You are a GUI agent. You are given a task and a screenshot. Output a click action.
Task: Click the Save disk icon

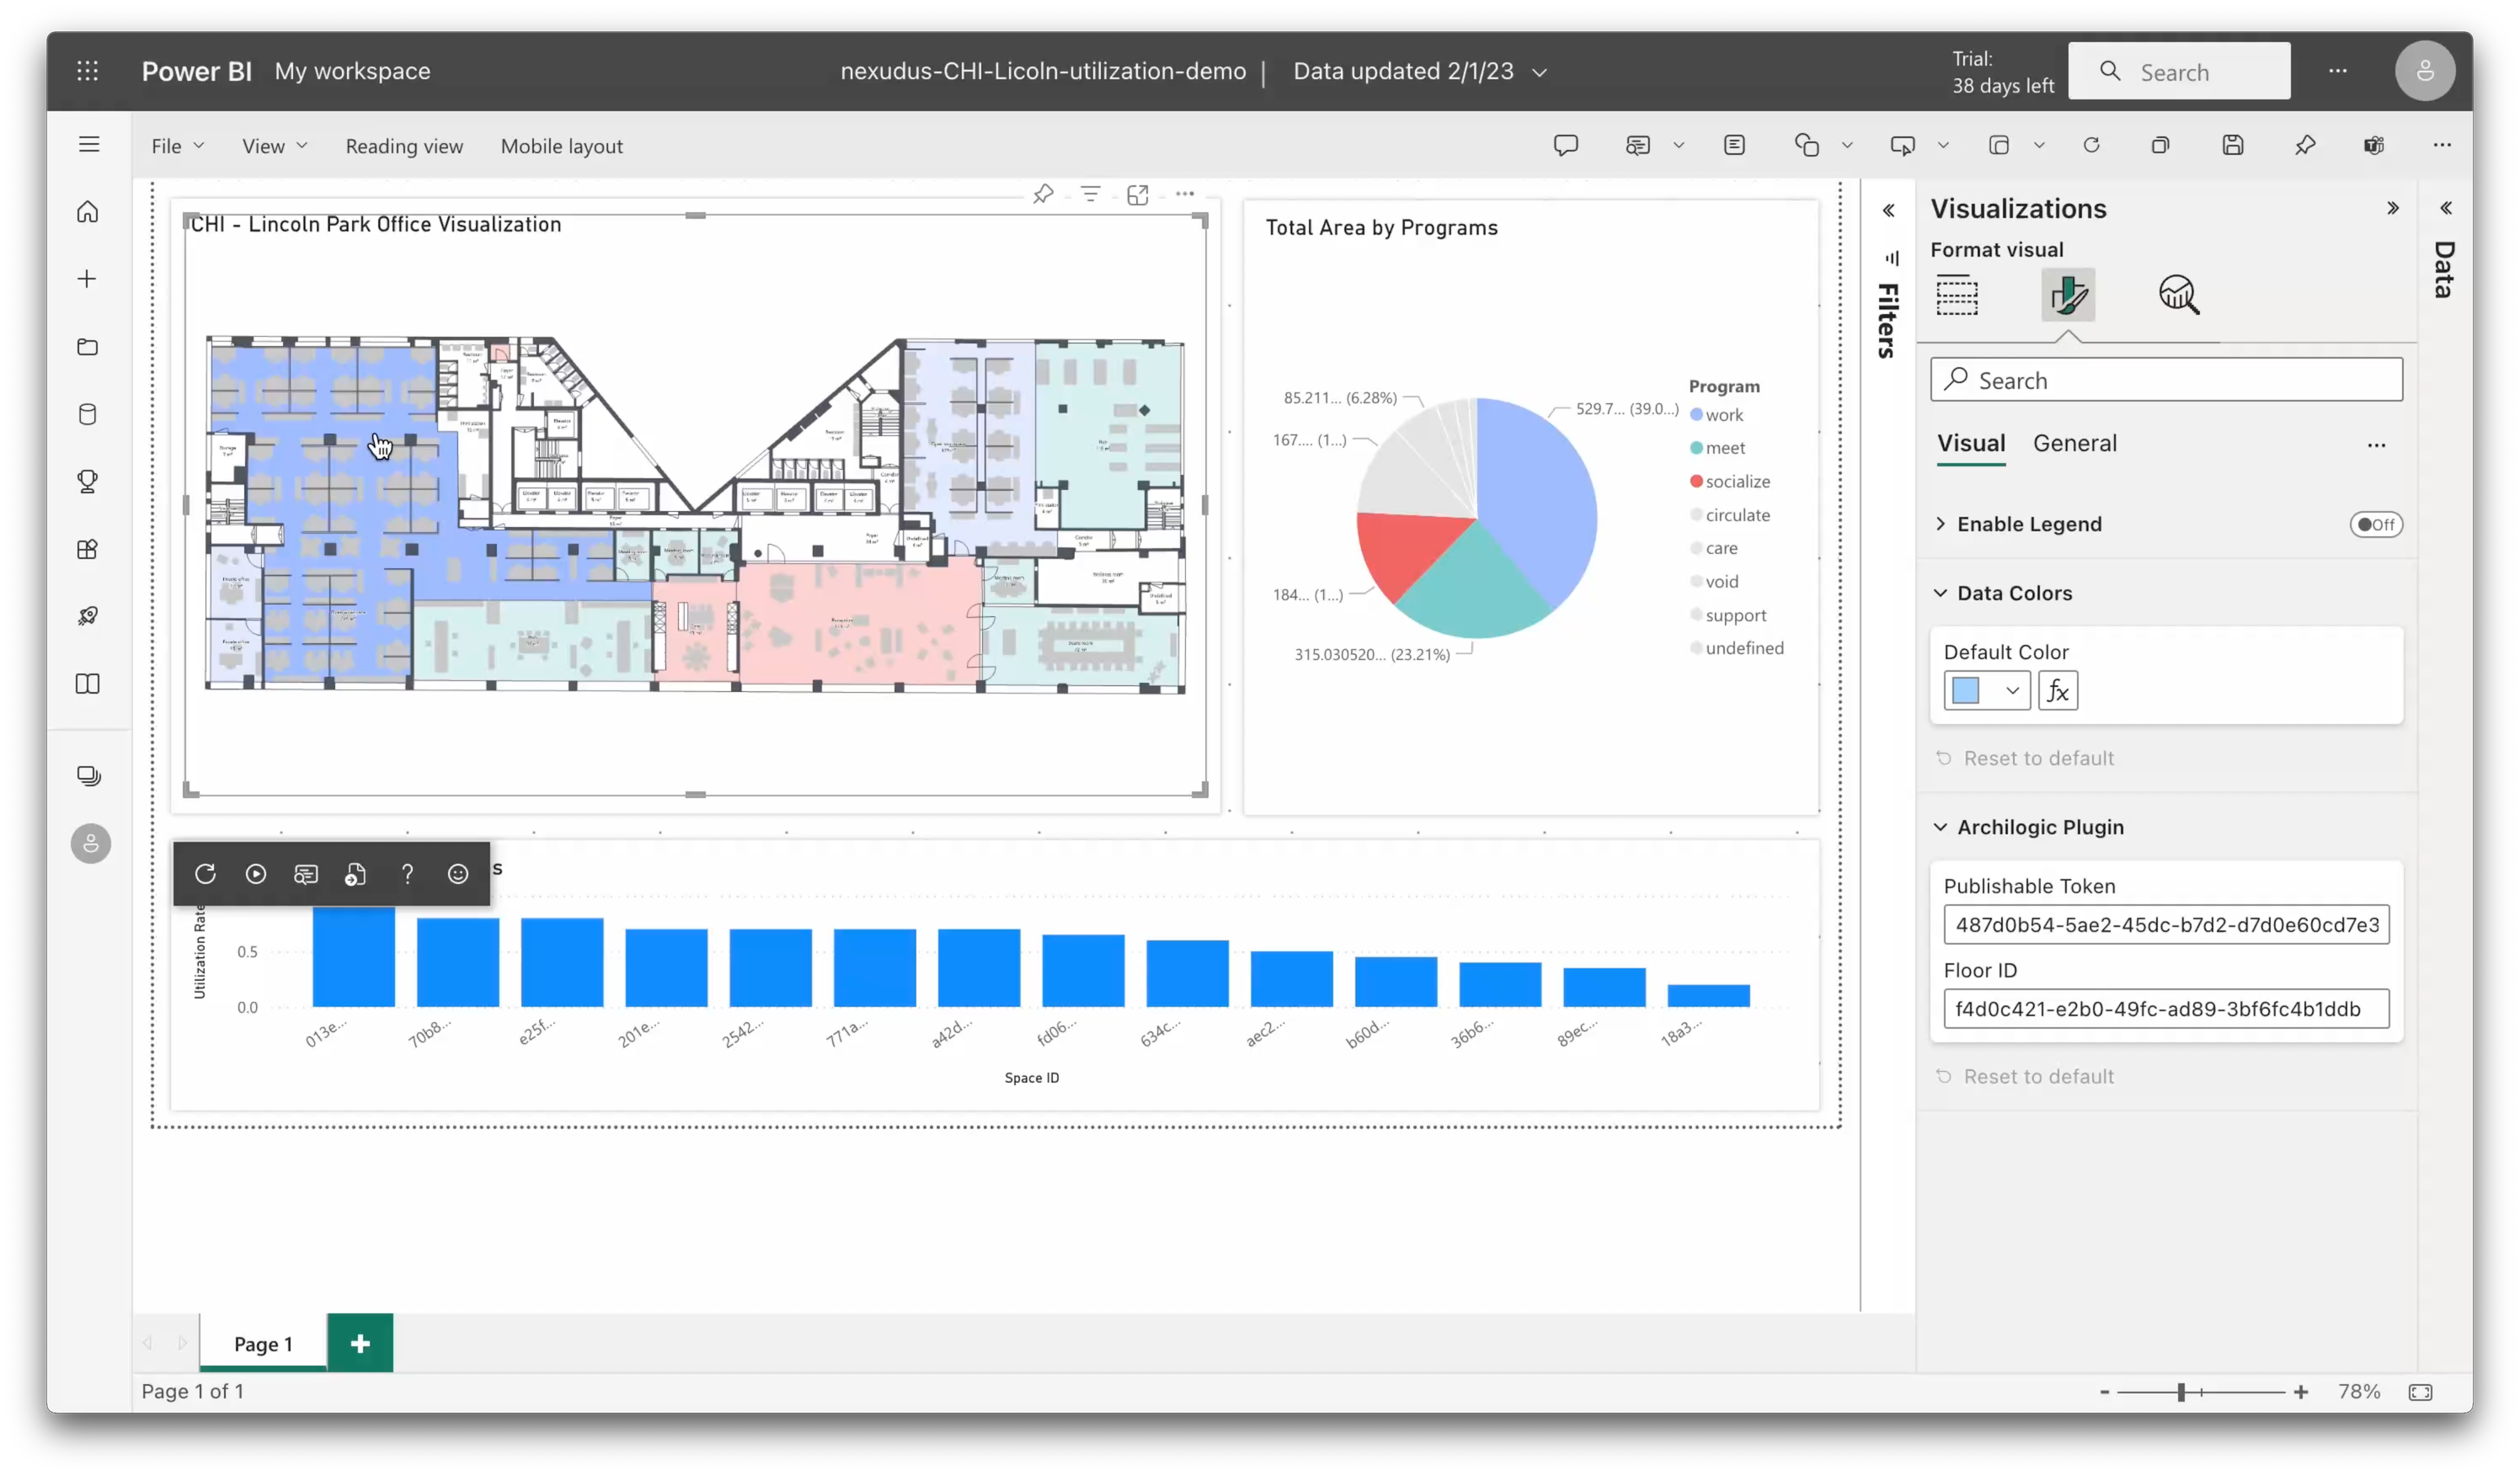2233,146
